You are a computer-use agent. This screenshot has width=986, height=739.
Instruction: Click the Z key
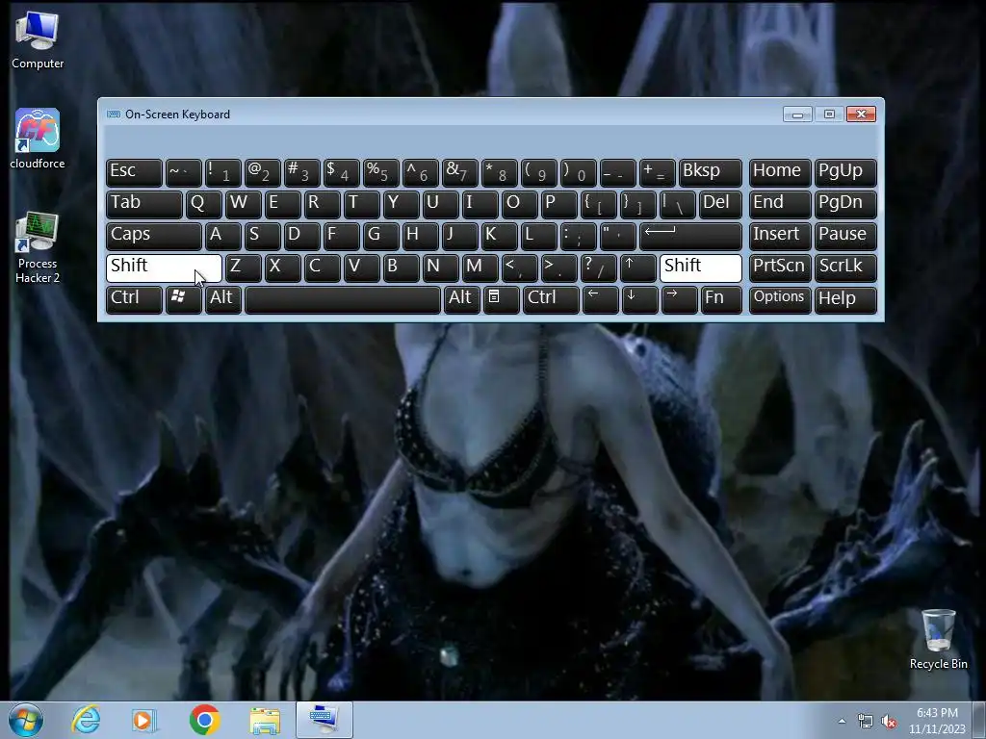click(243, 268)
